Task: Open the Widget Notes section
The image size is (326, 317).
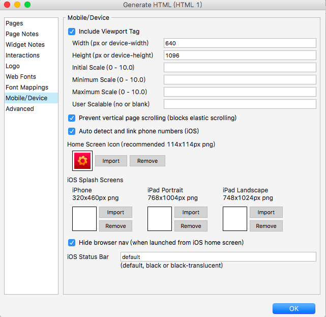Action: (31, 45)
